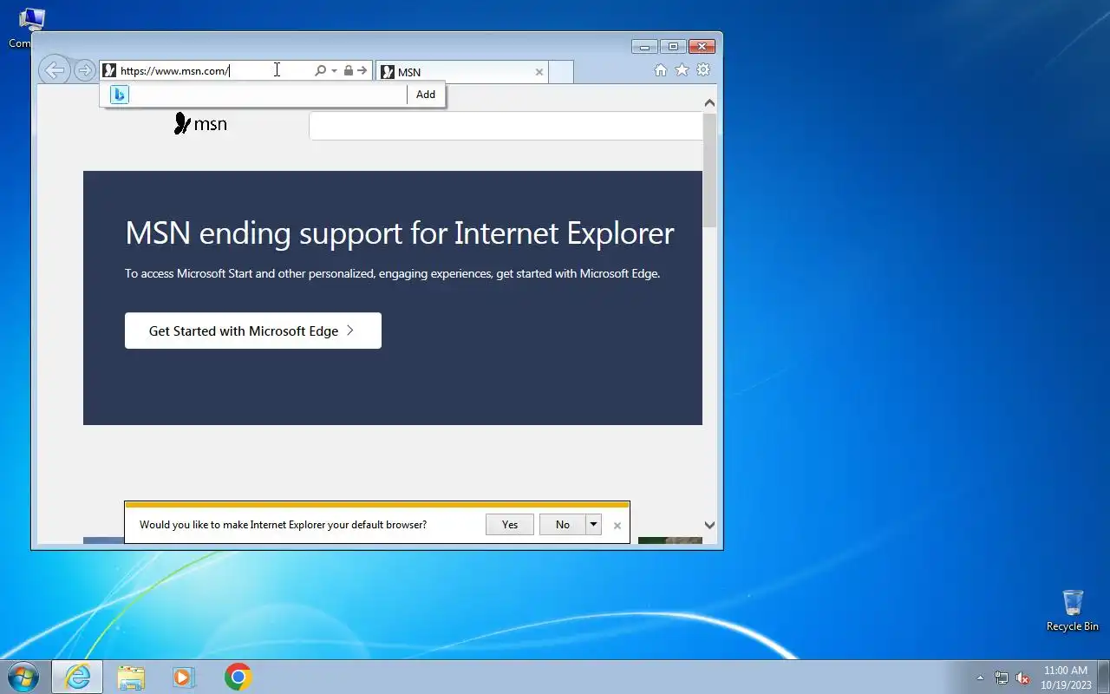
Task: Click the browser Back arrow button
Action: (x=55, y=70)
